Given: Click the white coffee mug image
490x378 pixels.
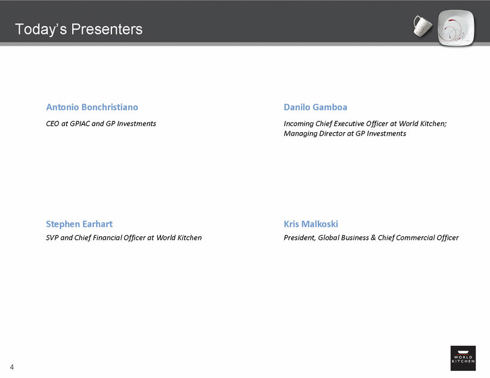Looking at the screenshot, I should tap(422, 24).
